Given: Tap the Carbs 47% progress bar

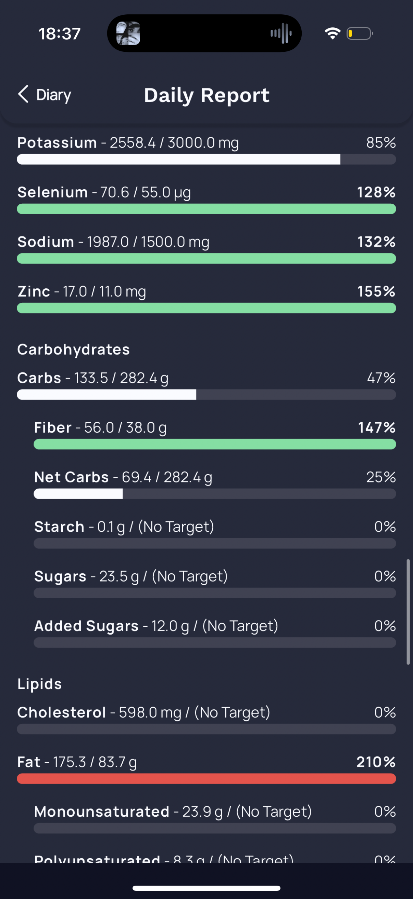Looking at the screenshot, I should 206,395.
